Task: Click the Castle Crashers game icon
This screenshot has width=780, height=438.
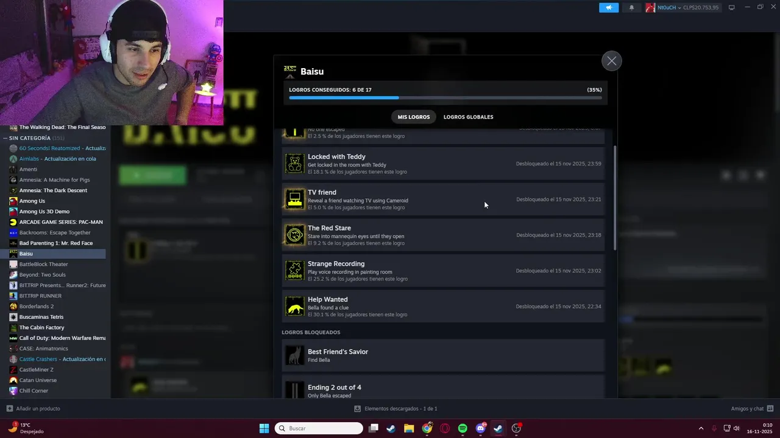Action: 13,359
